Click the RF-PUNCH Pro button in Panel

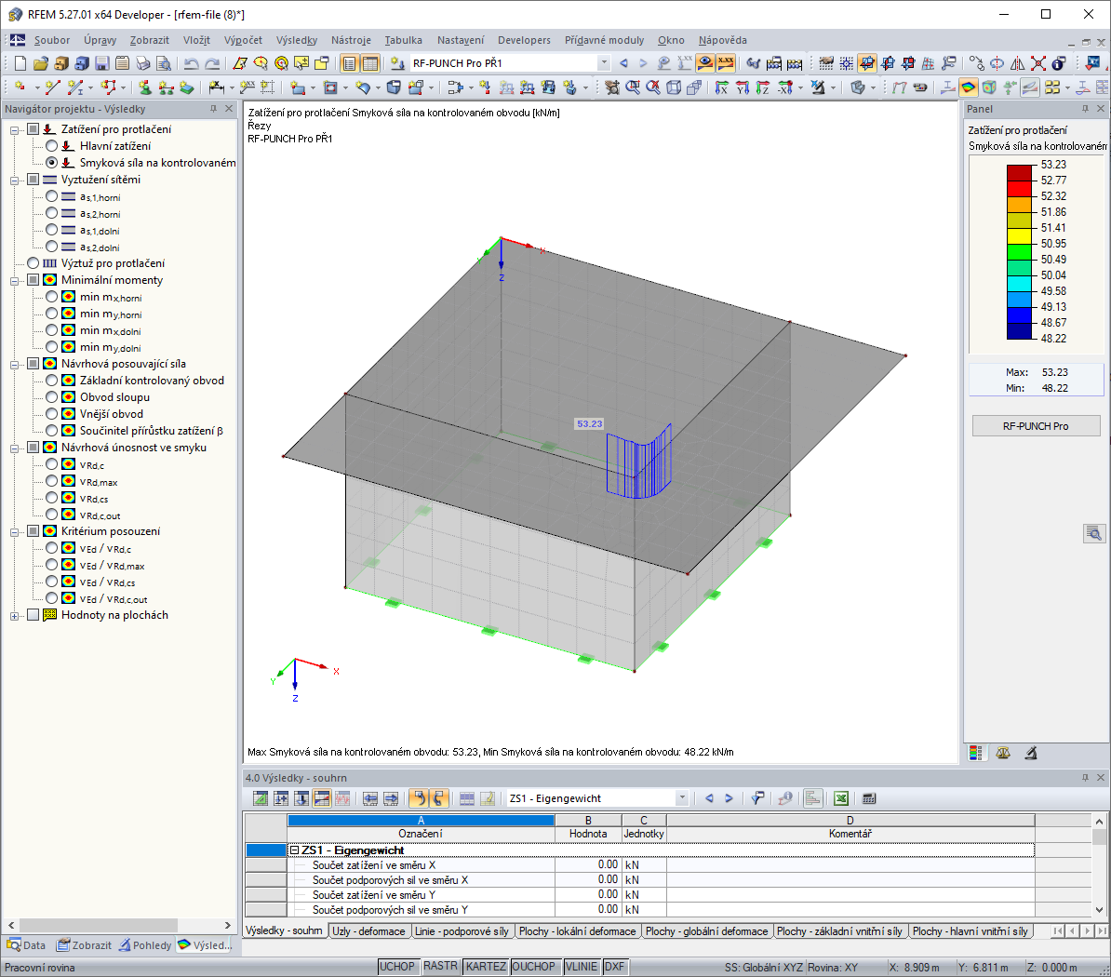tap(1036, 426)
